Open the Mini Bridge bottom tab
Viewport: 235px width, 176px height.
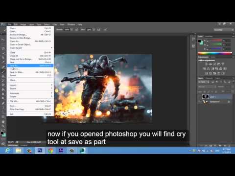tap(13, 145)
